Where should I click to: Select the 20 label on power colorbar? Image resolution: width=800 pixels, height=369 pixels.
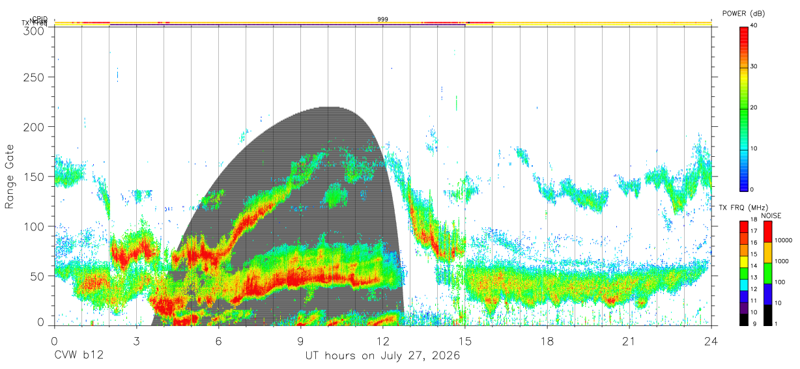(754, 107)
